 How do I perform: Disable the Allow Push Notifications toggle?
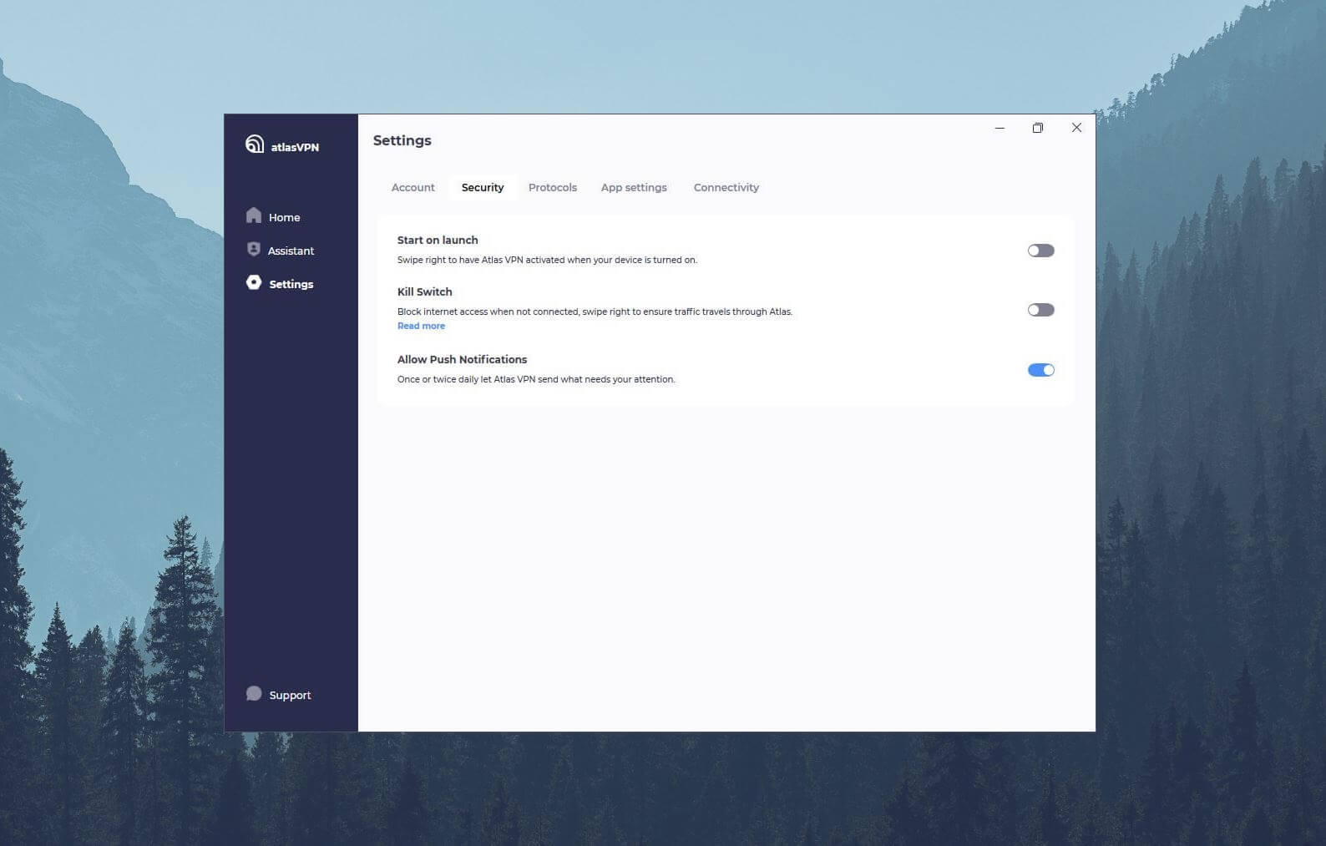click(1041, 370)
